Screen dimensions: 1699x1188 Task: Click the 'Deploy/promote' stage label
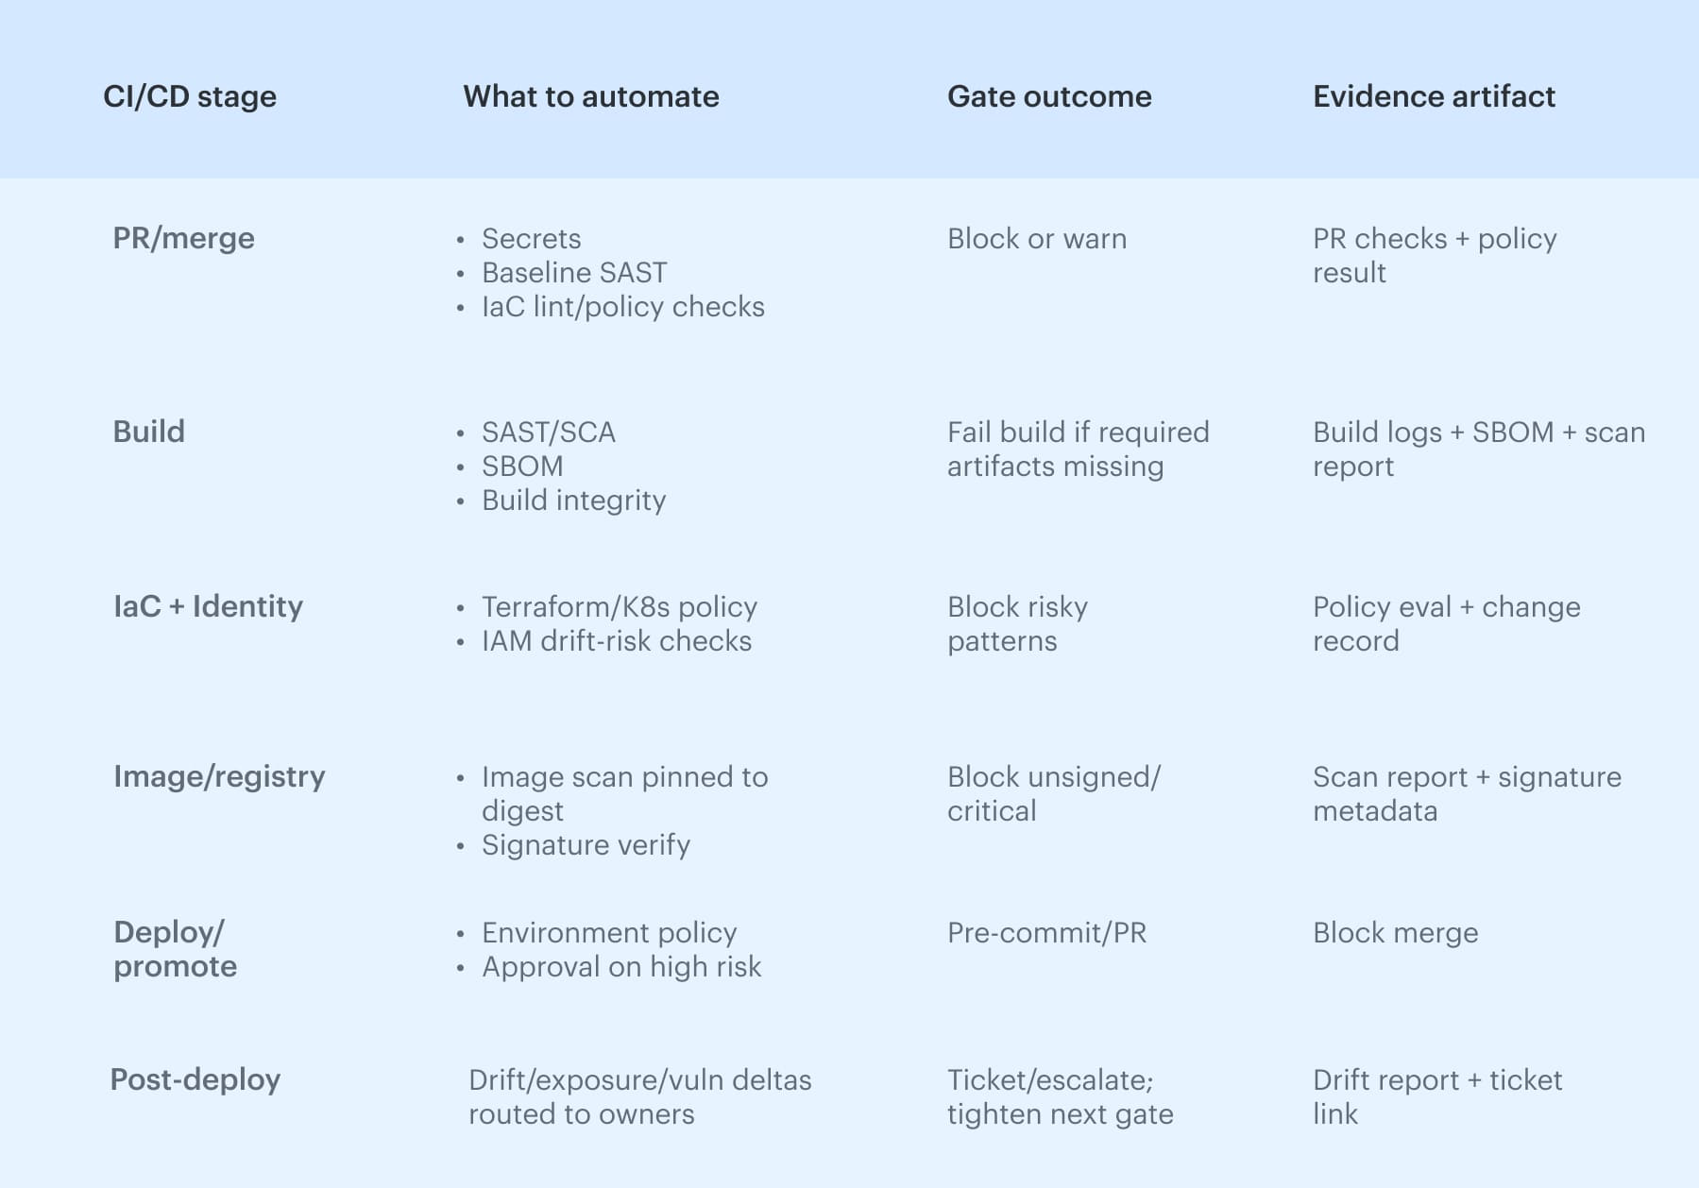click(x=175, y=949)
